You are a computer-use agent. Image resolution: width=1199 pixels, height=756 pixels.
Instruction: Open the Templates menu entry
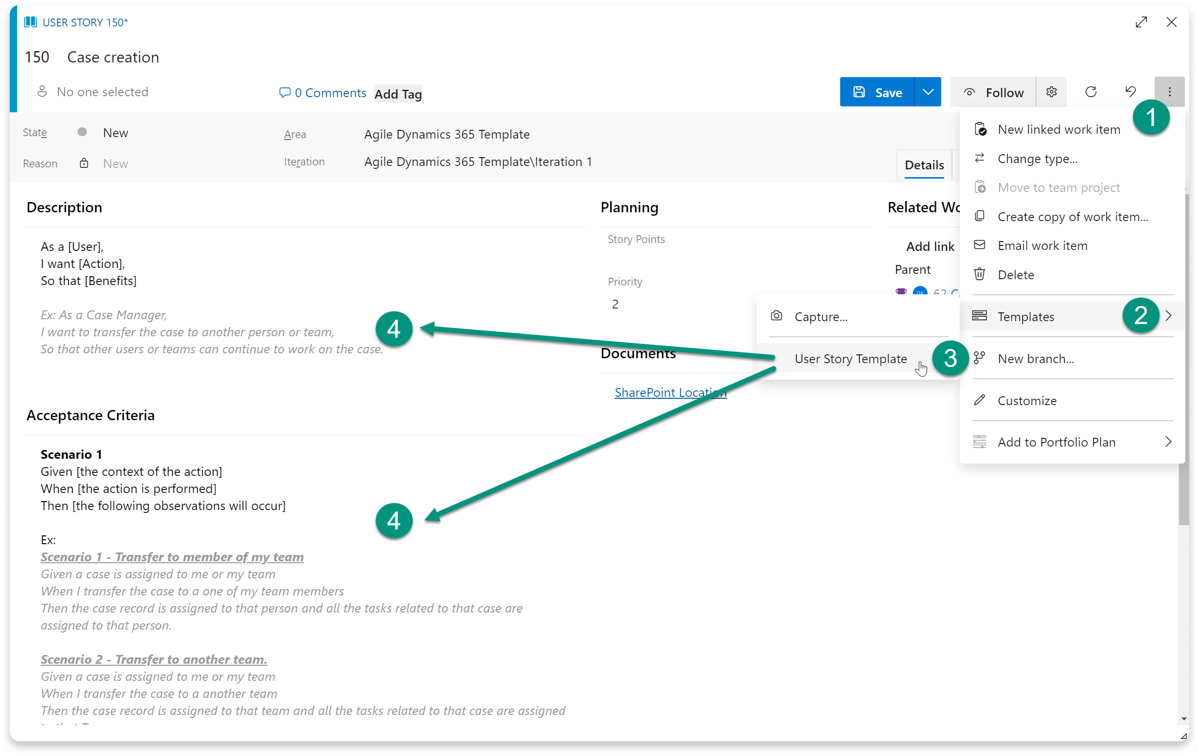click(x=1072, y=317)
